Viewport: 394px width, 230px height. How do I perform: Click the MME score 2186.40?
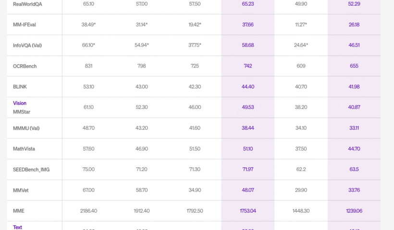tap(88, 211)
